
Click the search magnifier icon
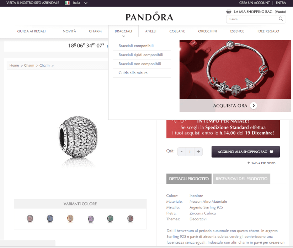[x=281, y=19]
